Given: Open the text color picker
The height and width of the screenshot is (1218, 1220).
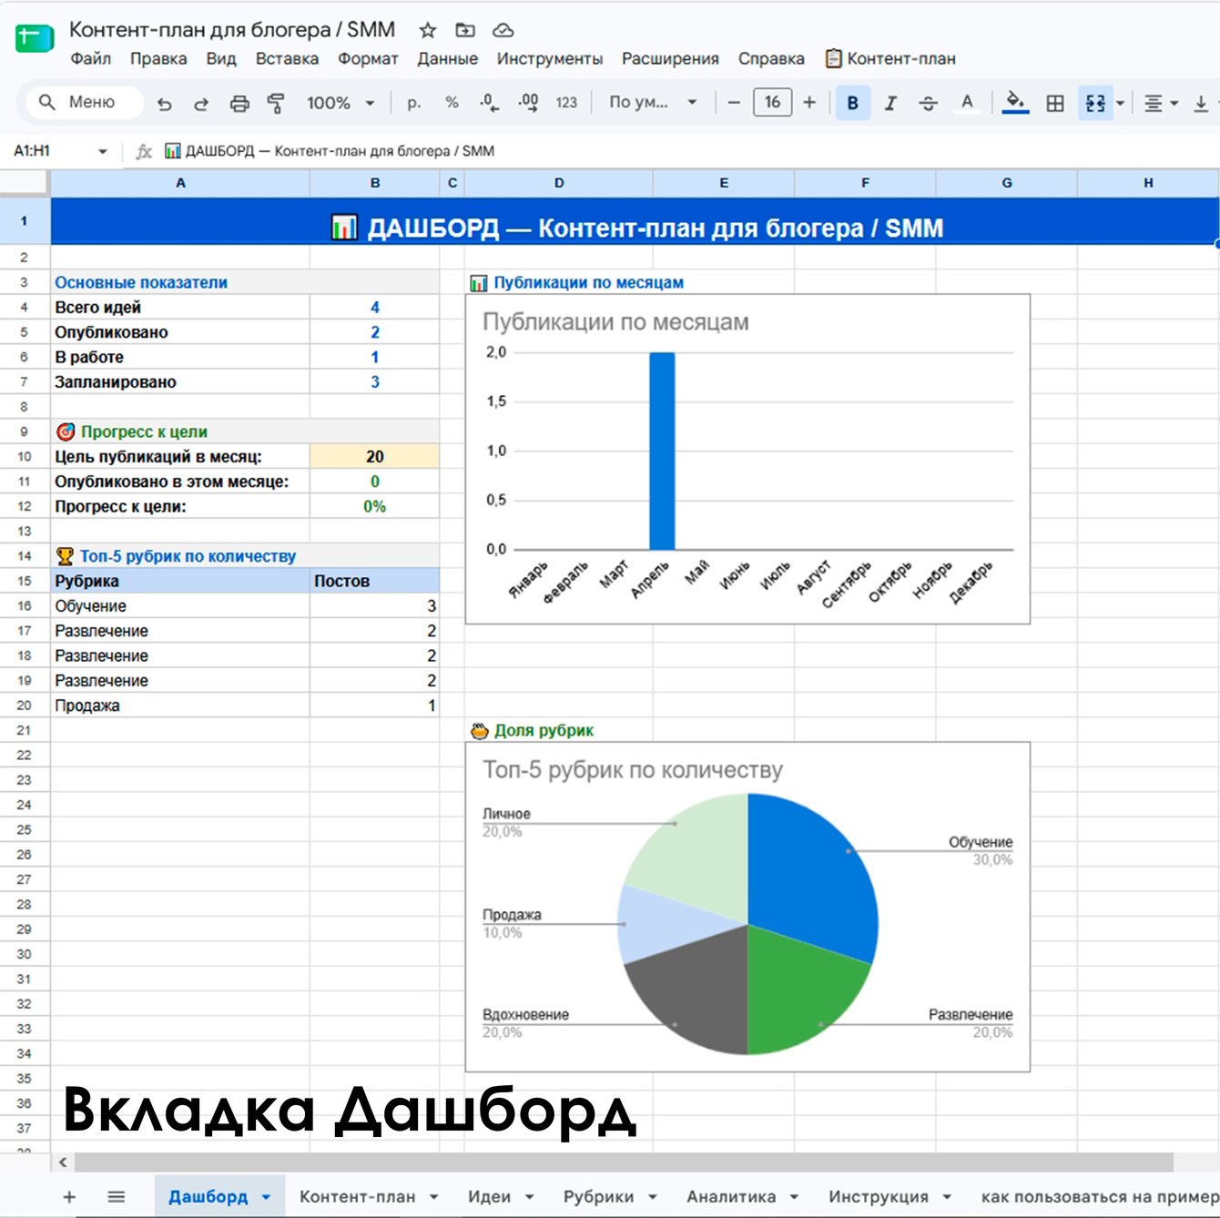Looking at the screenshot, I should click(x=967, y=103).
